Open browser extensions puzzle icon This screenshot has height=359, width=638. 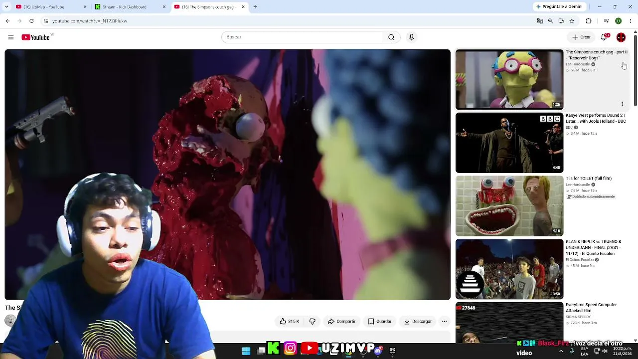pos(589,21)
